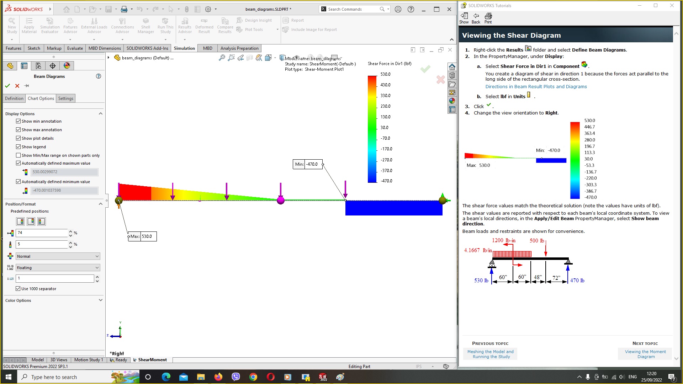Click Print in Tutorials window
The image size is (683, 384).
coord(488,18)
